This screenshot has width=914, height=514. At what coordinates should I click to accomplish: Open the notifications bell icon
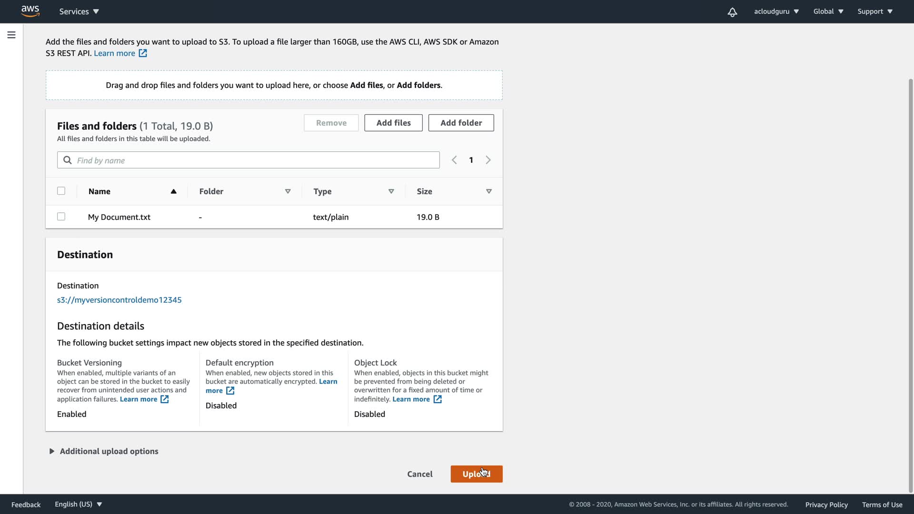[732, 12]
